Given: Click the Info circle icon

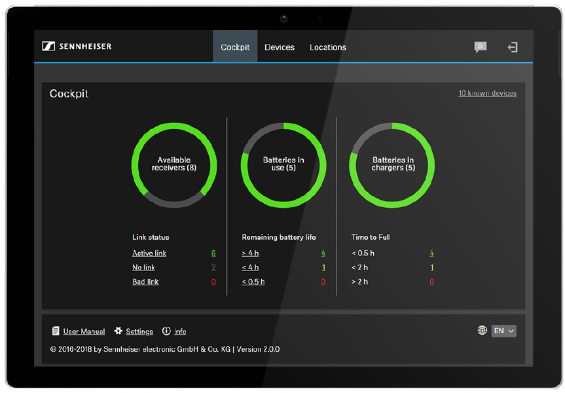Looking at the screenshot, I should pyautogui.click(x=166, y=331).
